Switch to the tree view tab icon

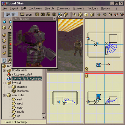pos(4,60)
